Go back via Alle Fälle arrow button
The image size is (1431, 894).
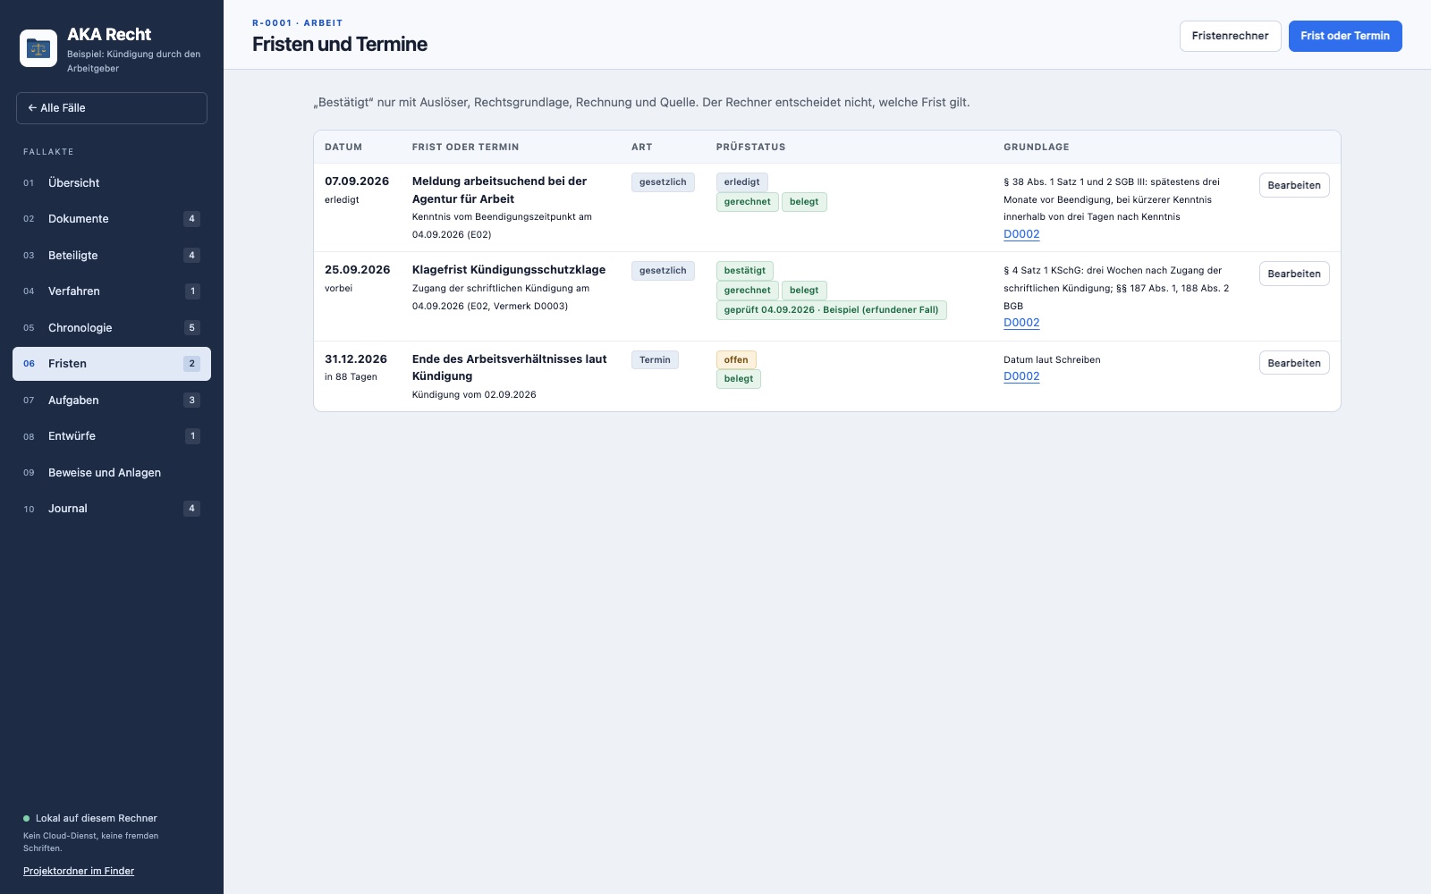pyautogui.click(x=112, y=108)
